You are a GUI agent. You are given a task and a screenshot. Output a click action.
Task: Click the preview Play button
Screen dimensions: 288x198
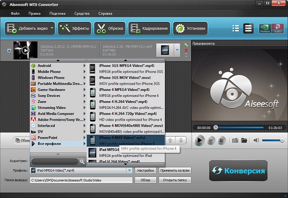tap(199, 140)
